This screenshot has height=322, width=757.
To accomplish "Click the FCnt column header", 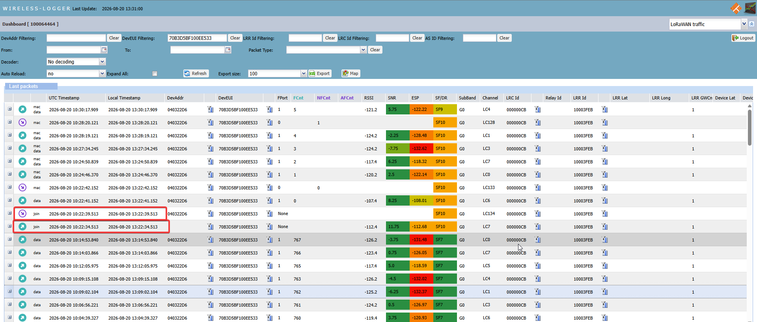I will point(298,98).
